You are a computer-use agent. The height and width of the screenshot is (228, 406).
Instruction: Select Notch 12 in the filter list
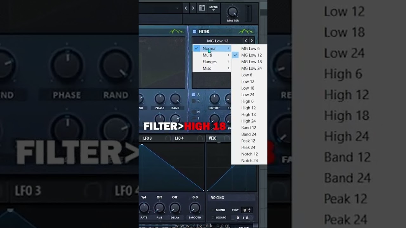(249, 154)
